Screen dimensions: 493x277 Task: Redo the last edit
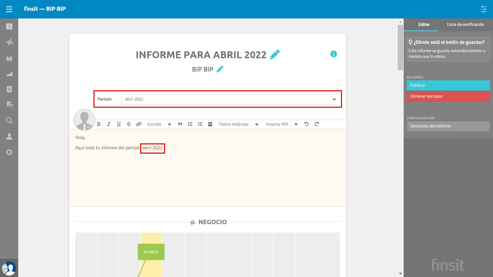click(x=317, y=124)
